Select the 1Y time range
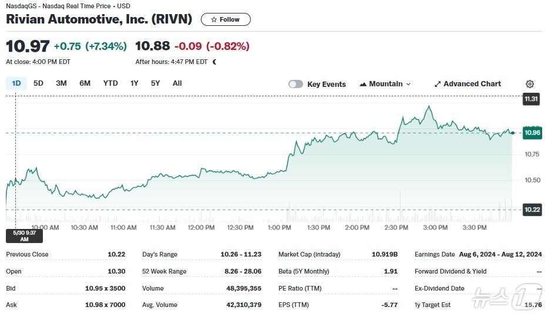The width and height of the screenshot is (548, 317). (135, 83)
